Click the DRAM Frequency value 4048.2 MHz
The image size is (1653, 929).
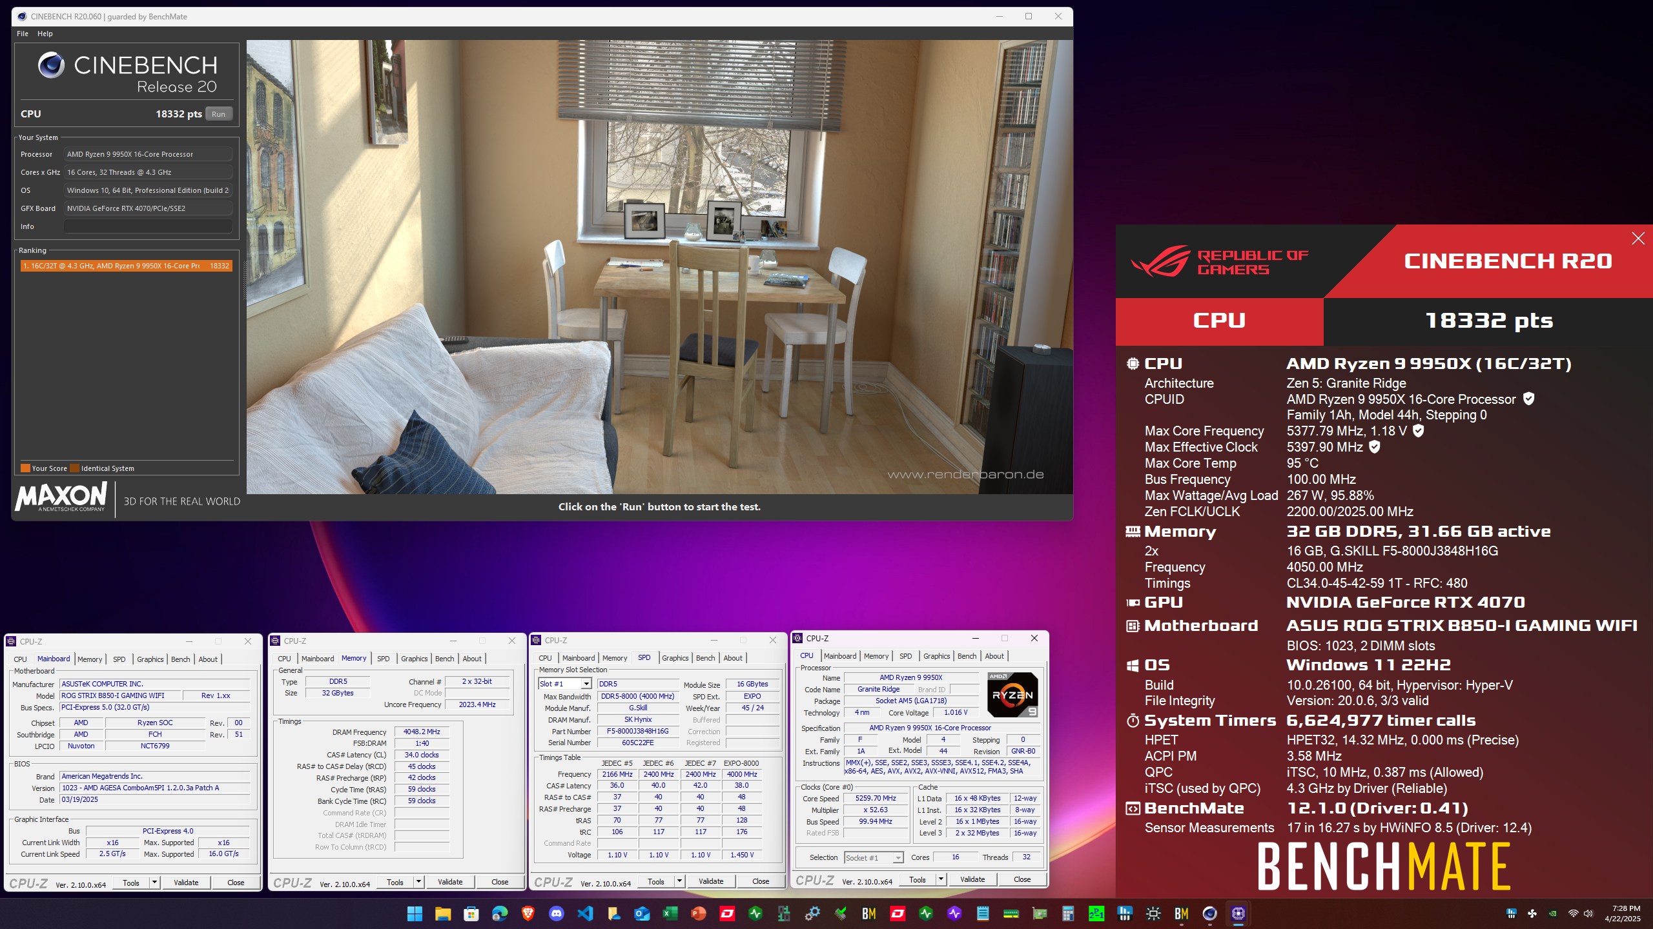click(422, 732)
